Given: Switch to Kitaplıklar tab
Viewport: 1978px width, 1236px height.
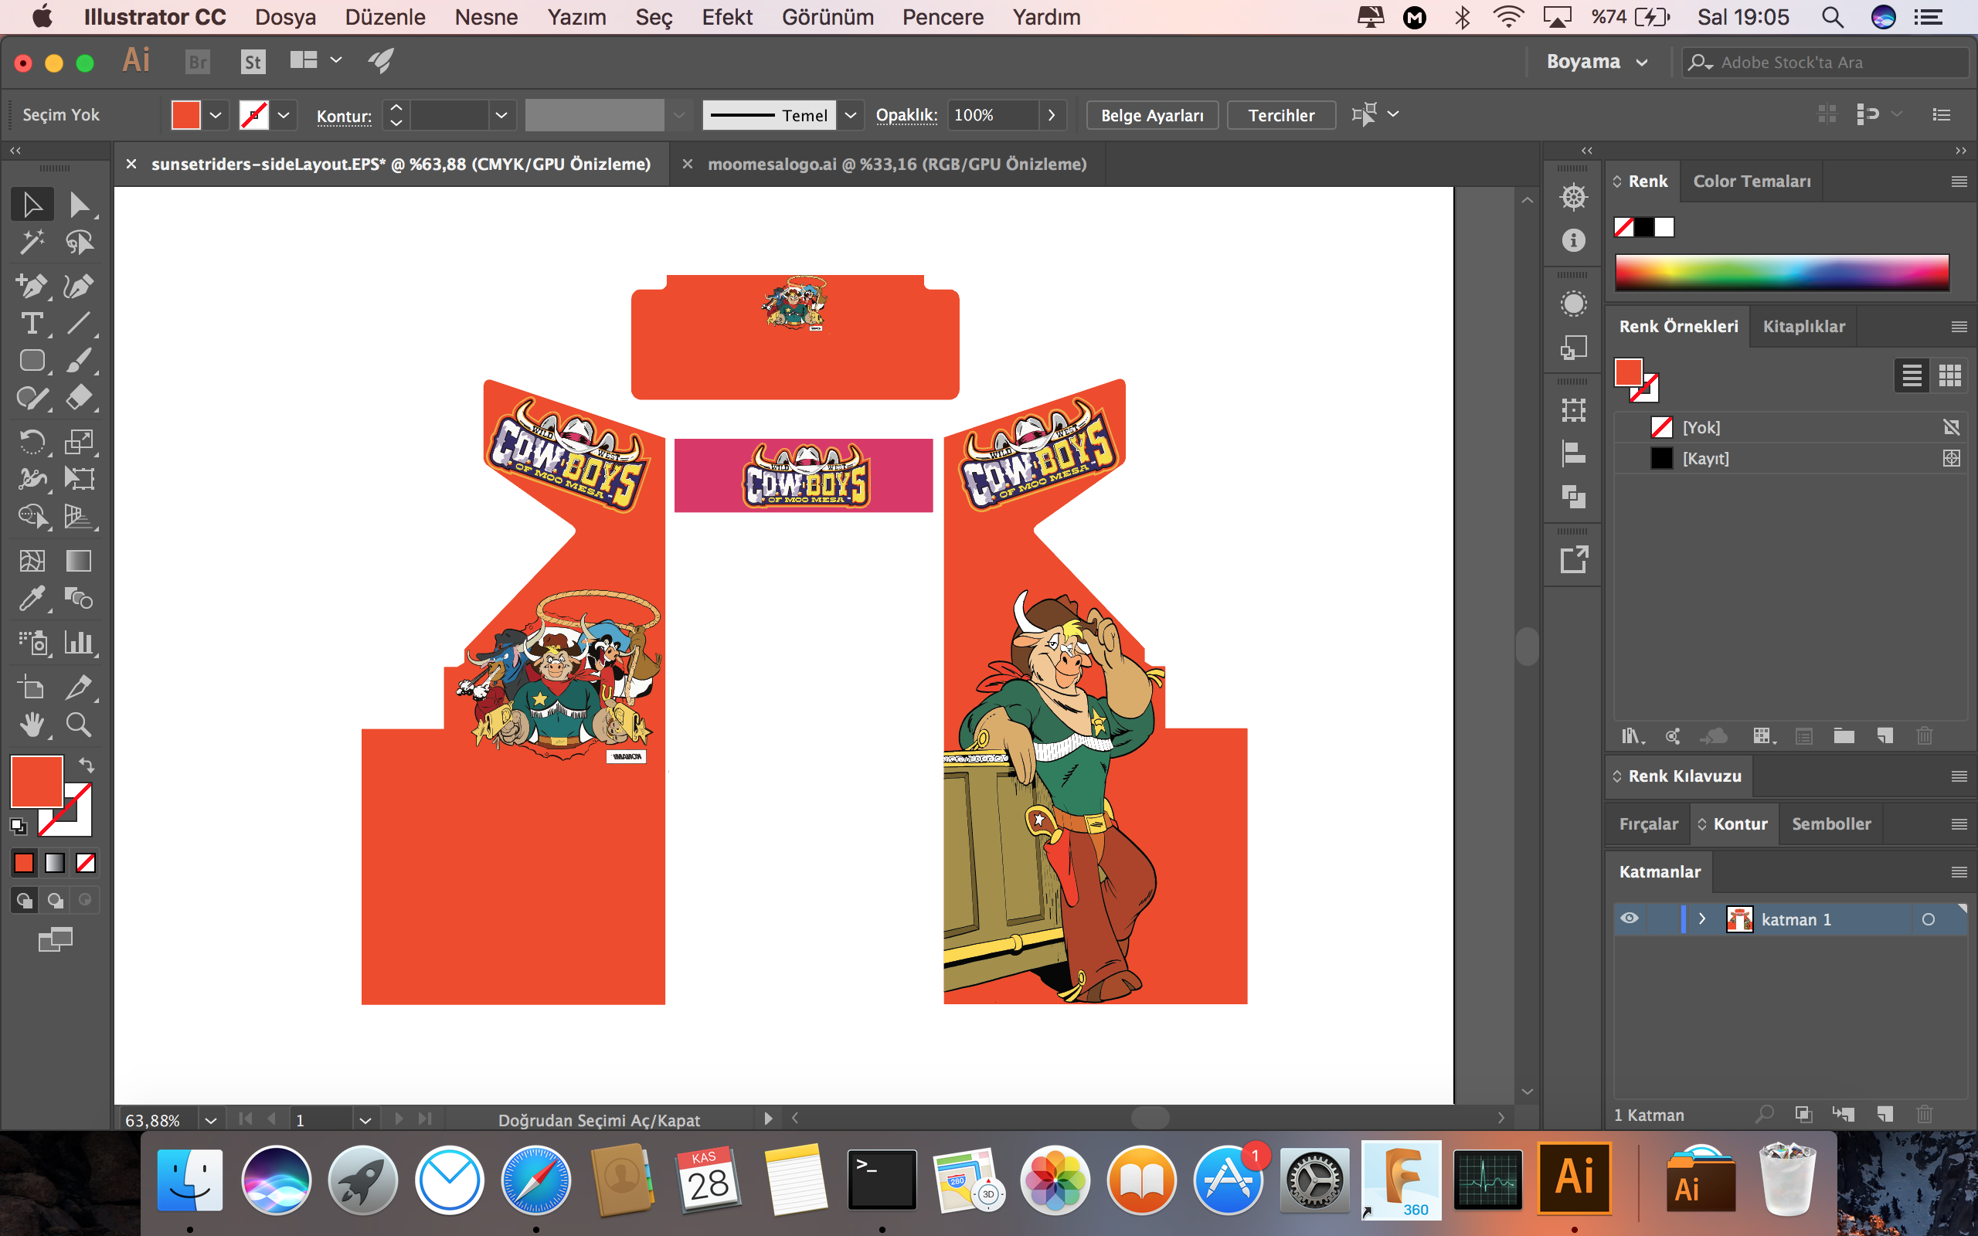Looking at the screenshot, I should tap(1804, 326).
